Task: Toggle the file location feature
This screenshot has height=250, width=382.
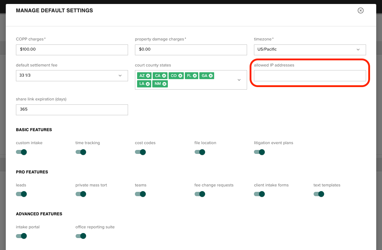Action: 200,152
